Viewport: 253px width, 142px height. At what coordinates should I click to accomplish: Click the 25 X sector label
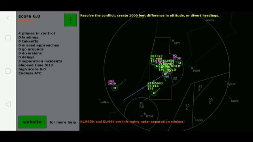187,107
